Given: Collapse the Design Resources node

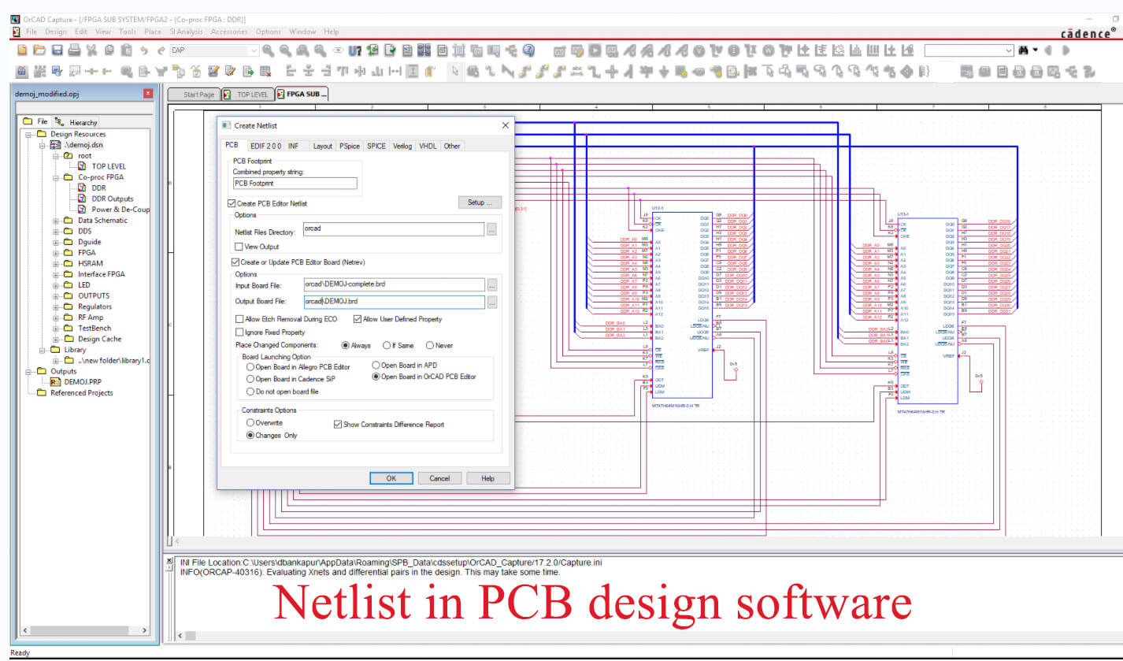Looking at the screenshot, I should pos(29,134).
